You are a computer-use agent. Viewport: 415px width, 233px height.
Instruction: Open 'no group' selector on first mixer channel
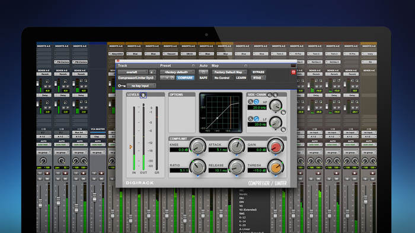44,153
